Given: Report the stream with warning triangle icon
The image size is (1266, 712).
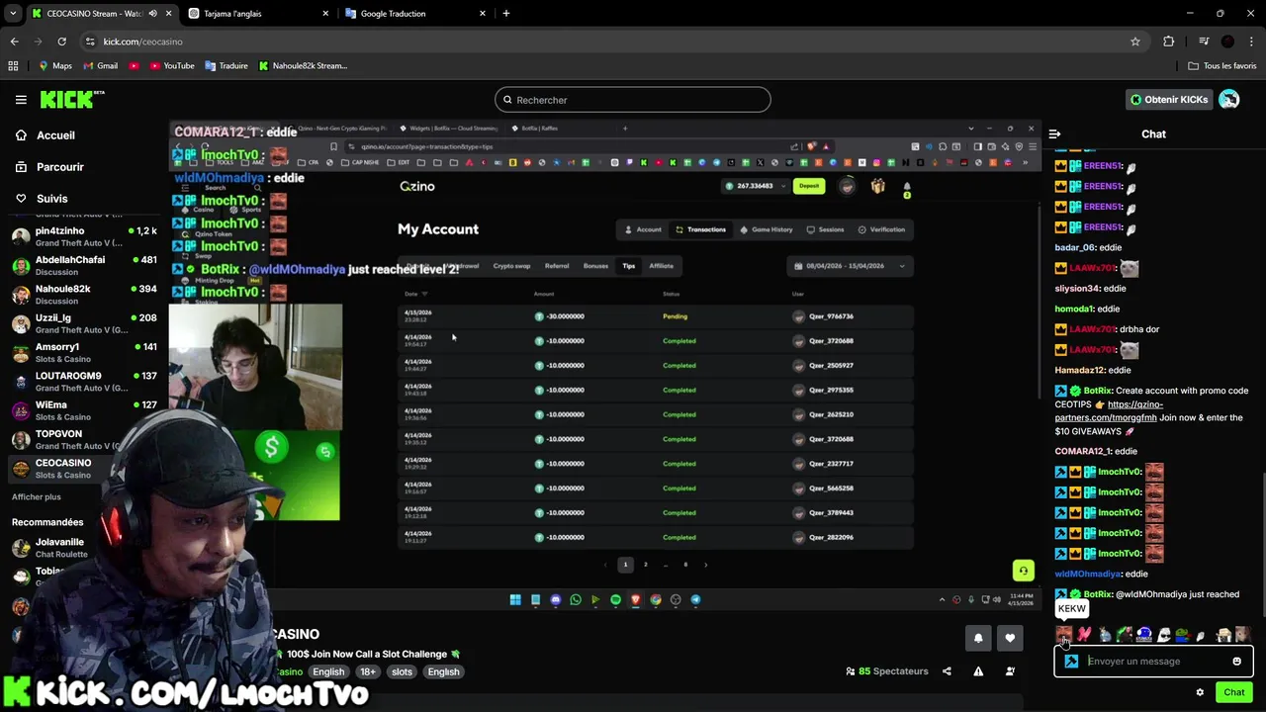Looking at the screenshot, I should point(978,671).
